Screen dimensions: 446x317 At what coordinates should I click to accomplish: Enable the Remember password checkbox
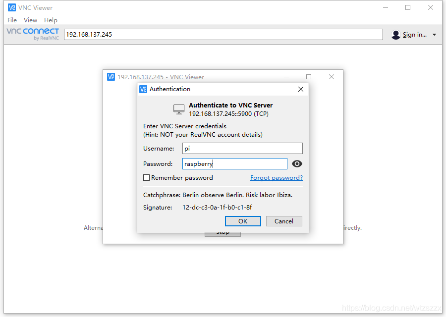pos(147,178)
